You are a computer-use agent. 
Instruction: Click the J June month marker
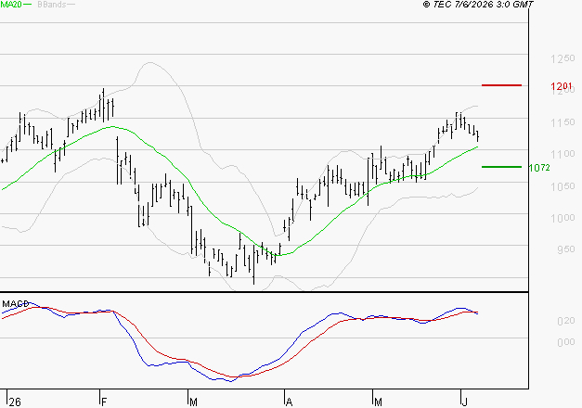(464, 402)
